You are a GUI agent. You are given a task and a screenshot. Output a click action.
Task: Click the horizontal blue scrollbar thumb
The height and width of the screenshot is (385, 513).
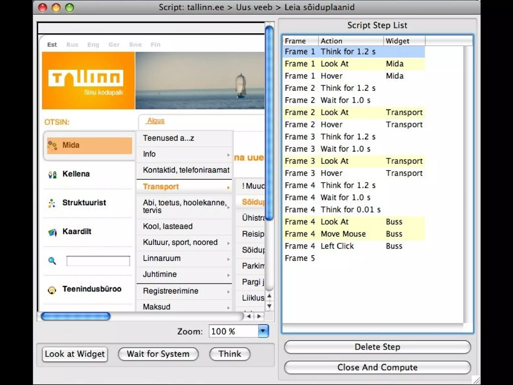pyautogui.click(x=75, y=316)
